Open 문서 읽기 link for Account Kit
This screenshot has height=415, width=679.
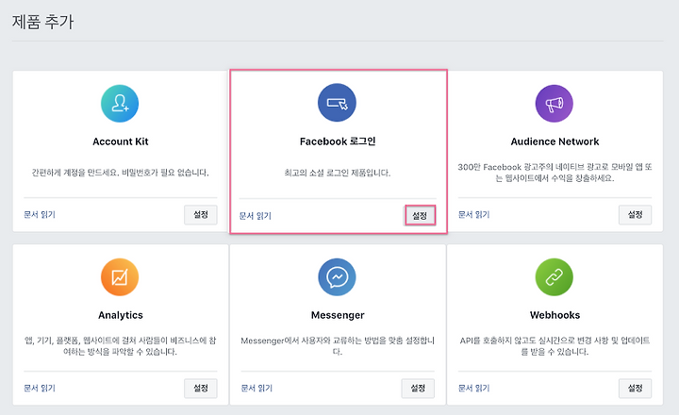pyautogui.click(x=40, y=214)
